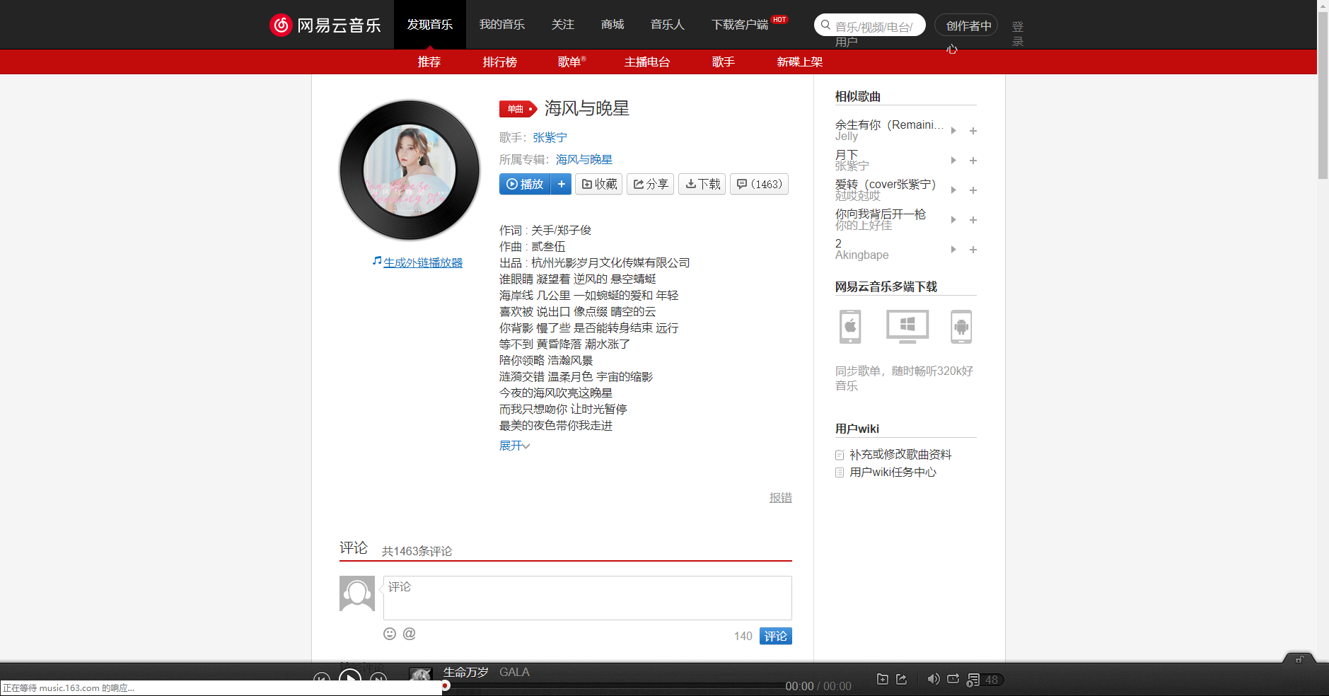Click the share icon in the player bar
This screenshot has width=1329, height=696.
pyautogui.click(x=901, y=679)
